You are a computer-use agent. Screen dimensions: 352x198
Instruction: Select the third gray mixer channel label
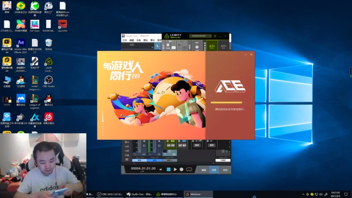(x=169, y=160)
